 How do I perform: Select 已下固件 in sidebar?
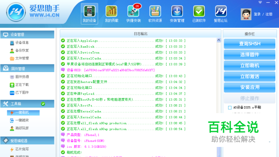point(19,93)
